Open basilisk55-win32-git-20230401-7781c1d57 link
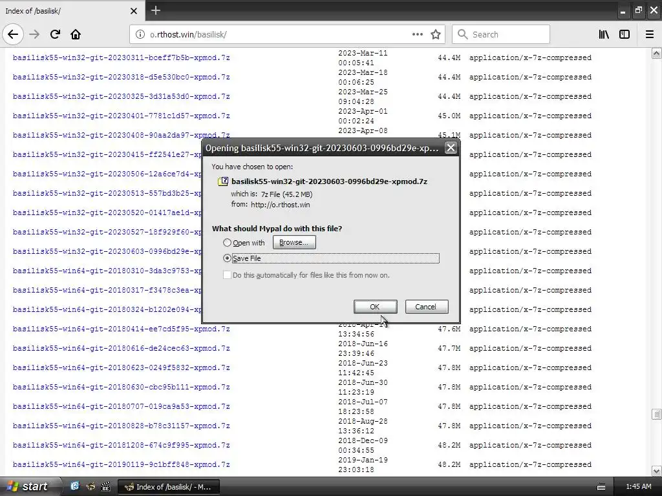This screenshot has height=496, width=662. (121, 116)
